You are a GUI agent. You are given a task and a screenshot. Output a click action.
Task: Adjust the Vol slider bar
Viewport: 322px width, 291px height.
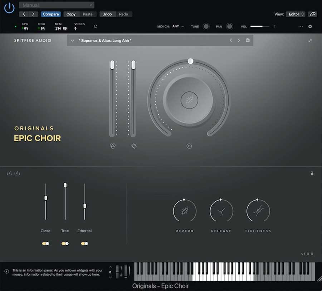tap(260, 26)
